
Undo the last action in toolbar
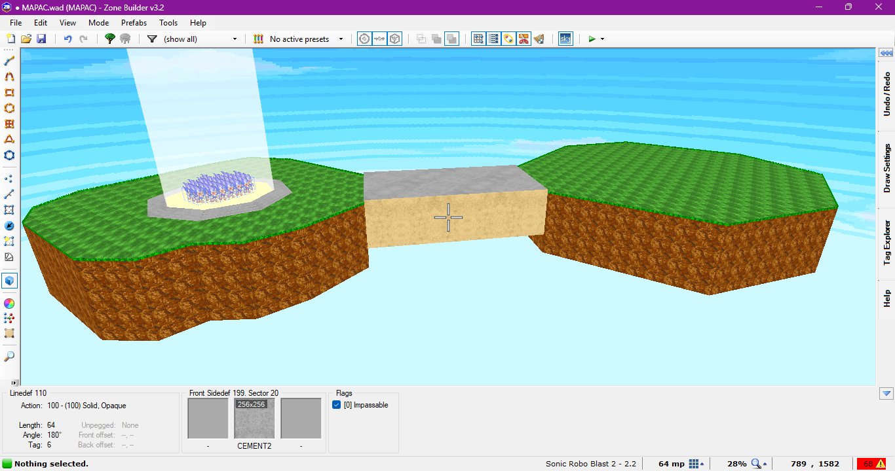(x=67, y=39)
